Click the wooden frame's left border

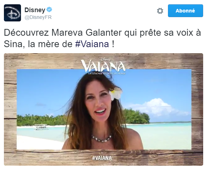point(10,110)
